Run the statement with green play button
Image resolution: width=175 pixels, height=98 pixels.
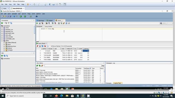point(37,23)
